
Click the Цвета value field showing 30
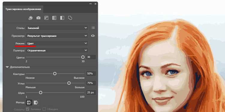(91, 57)
